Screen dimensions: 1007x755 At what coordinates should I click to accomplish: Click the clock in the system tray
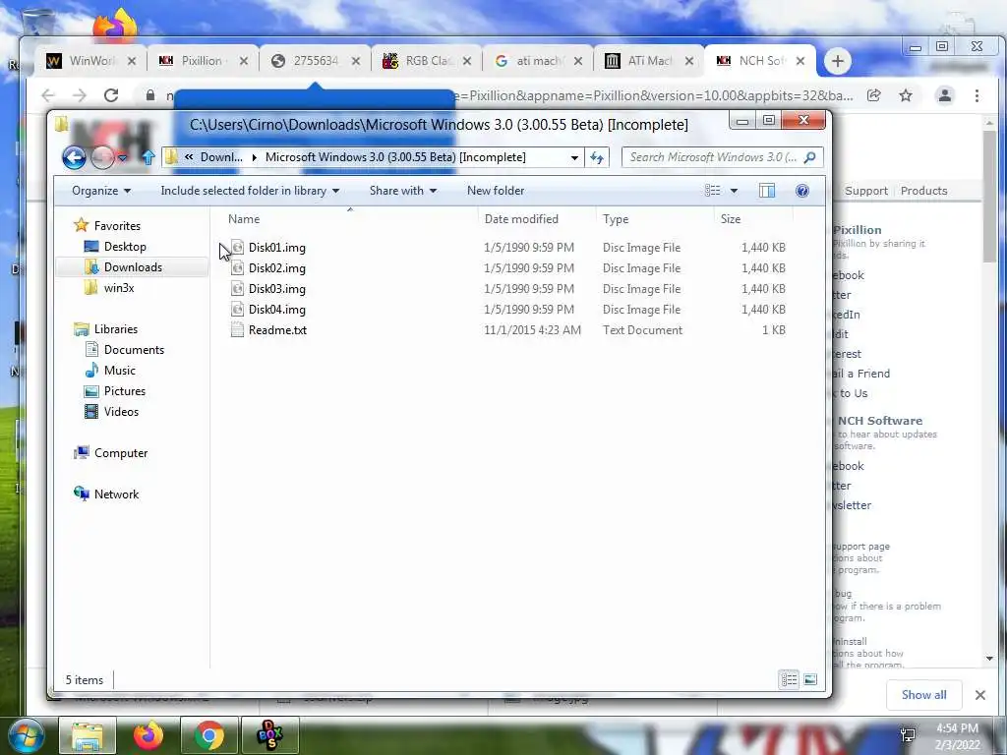(957, 736)
